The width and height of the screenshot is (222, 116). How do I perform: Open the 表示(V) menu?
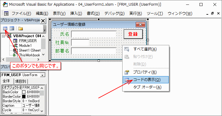coord(59,13)
